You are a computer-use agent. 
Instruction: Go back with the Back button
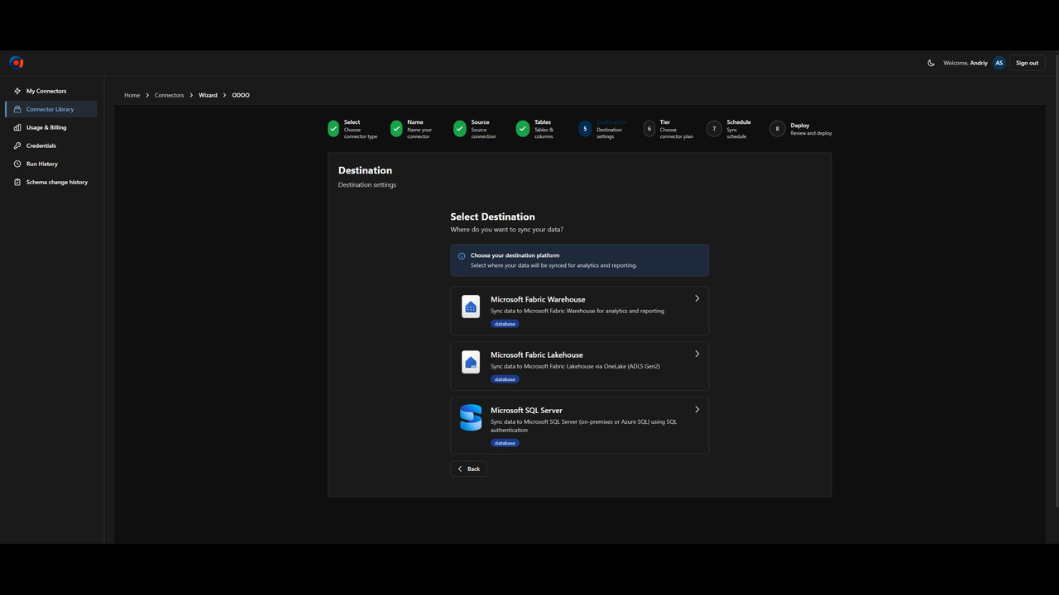469,469
